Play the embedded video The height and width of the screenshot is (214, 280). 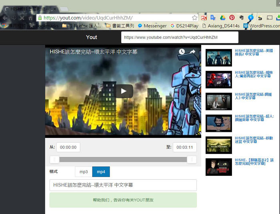coord(124,91)
